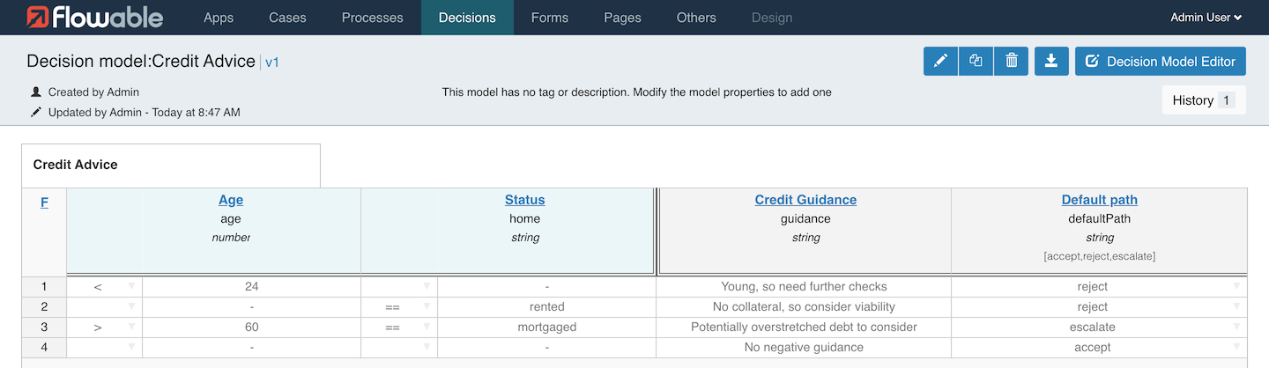Open the Admin User menu

[x=1206, y=18]
